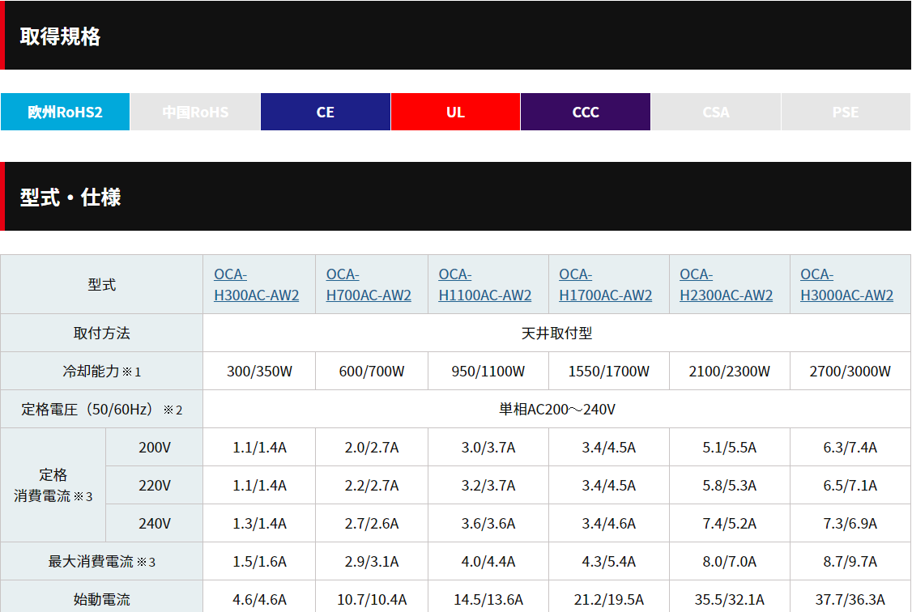
Task: Click the 天井取付型 table cell
Action: point(556,334)
